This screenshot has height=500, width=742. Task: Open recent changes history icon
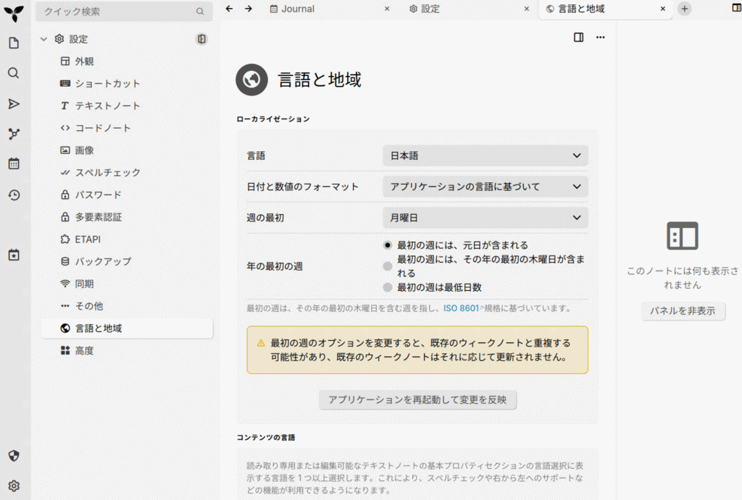pyautogui.click(x=14, y=195)
